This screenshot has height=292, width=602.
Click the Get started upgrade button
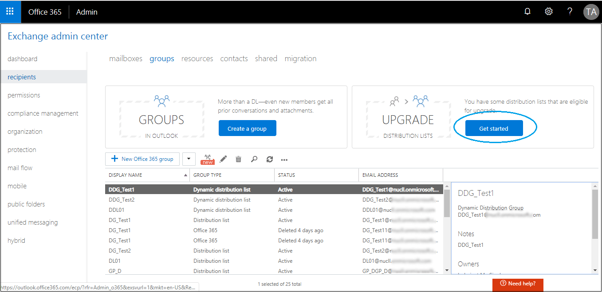pos(494,128)
